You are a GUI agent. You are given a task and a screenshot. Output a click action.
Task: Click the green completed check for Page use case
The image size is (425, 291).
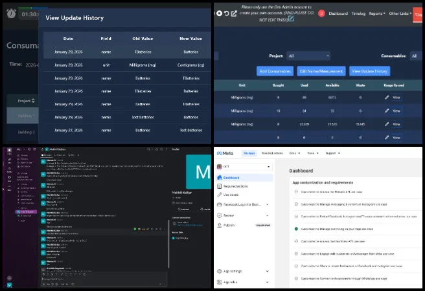[x=295, y=229]
